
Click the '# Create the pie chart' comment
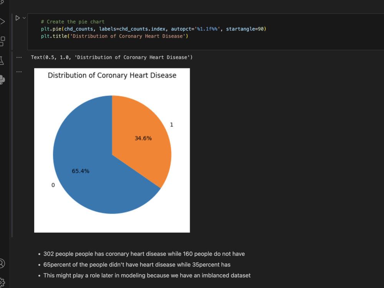coord(73,22)
